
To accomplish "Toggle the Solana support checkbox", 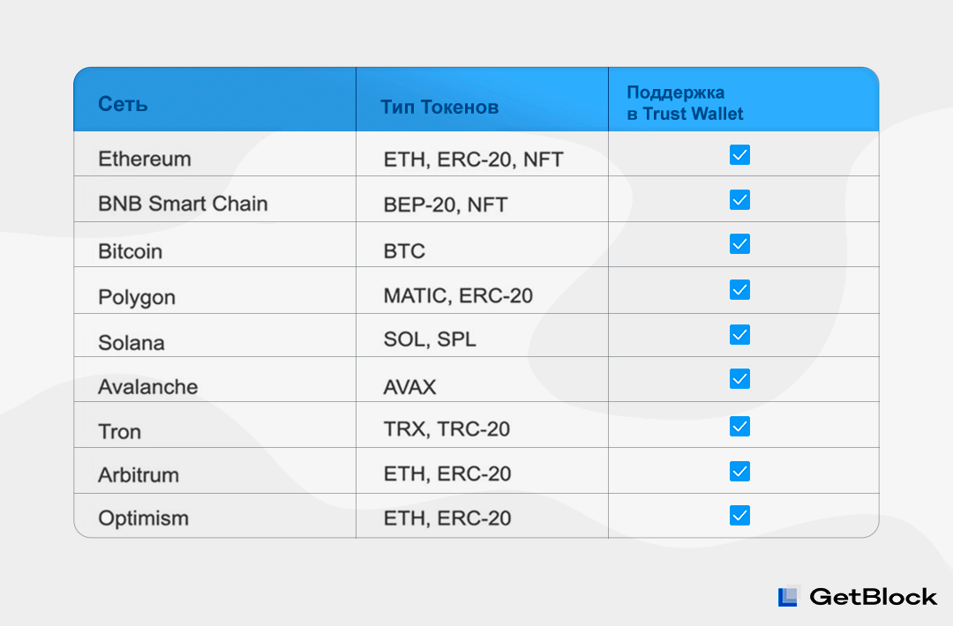I will 739,334.
